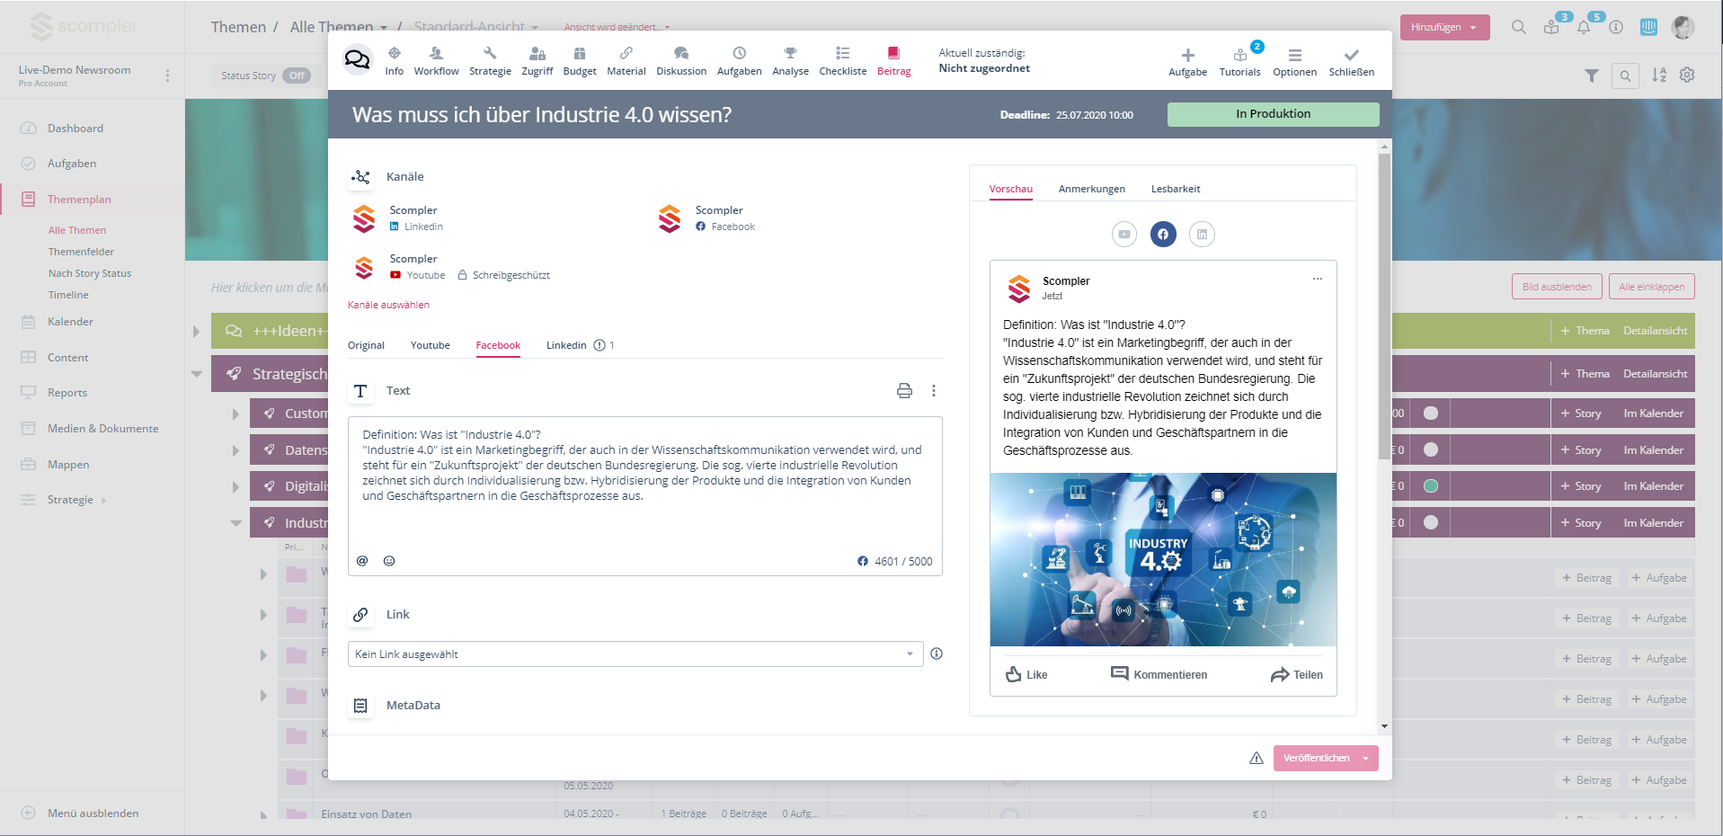Toggle the Status Story Off switch
Screen dimensions: 1723x836
(x=297, y=76)
